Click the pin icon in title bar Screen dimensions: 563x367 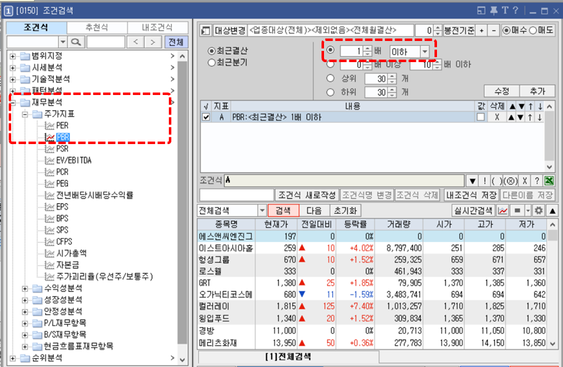(493, 11)
